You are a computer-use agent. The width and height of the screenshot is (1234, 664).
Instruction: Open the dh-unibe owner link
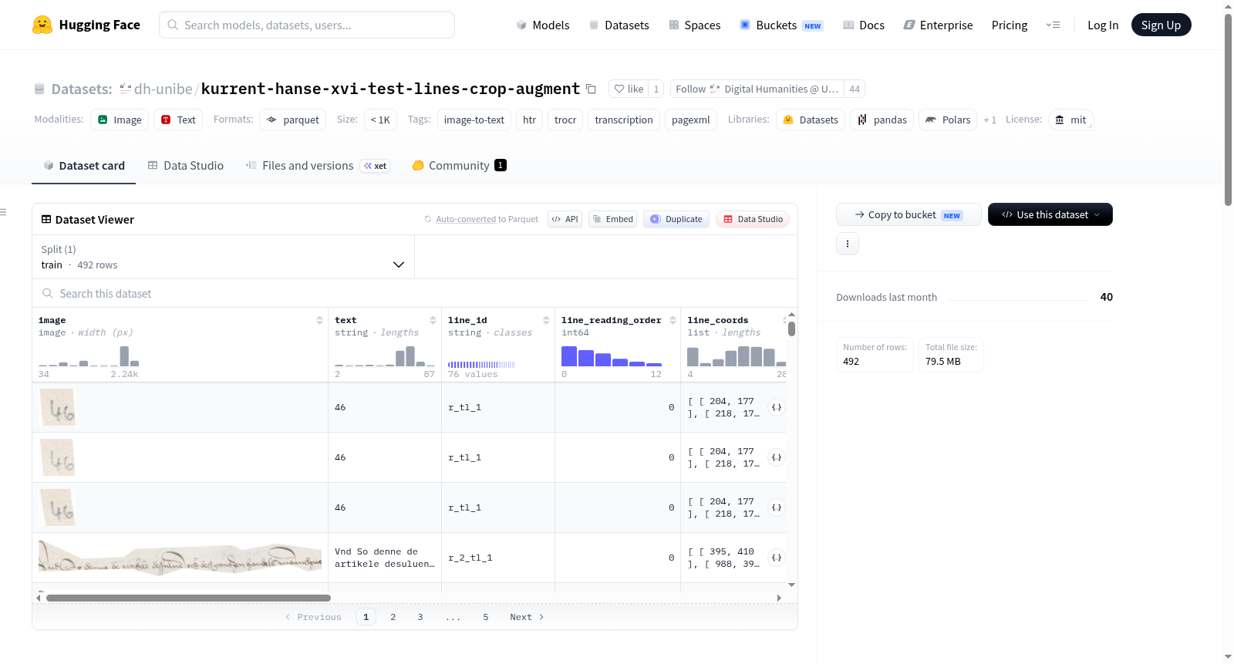pyautogui.click(x=163, y=89)
